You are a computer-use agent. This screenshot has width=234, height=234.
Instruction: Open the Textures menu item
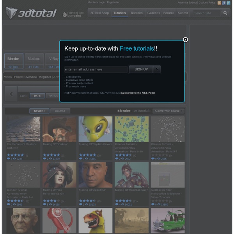(136, 13)
